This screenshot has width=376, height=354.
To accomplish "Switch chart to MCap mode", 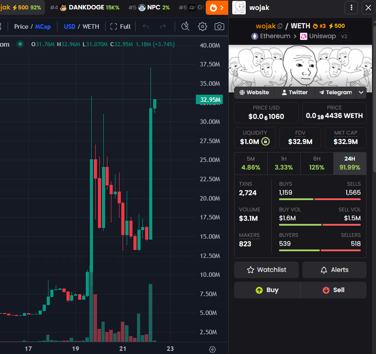I will (43, 26).
